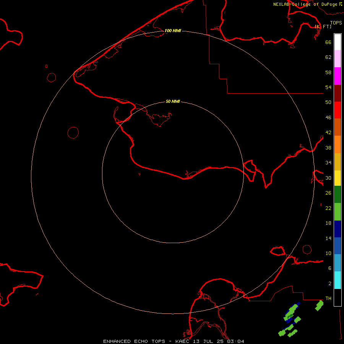Viewport: 344px width, 344px height.
Task: Click the "54" legend value
Action: [328, 87]
